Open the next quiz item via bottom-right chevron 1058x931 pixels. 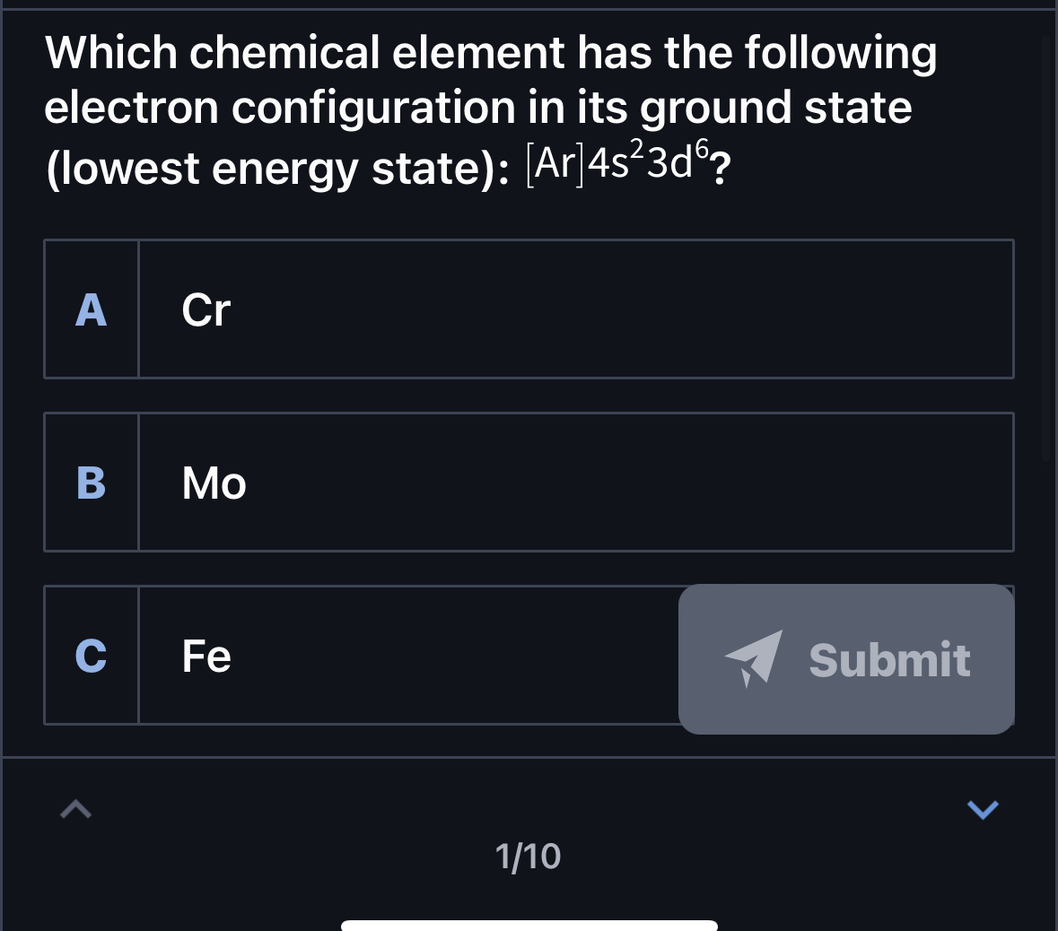pyautogui.click(x=983, y=808)
